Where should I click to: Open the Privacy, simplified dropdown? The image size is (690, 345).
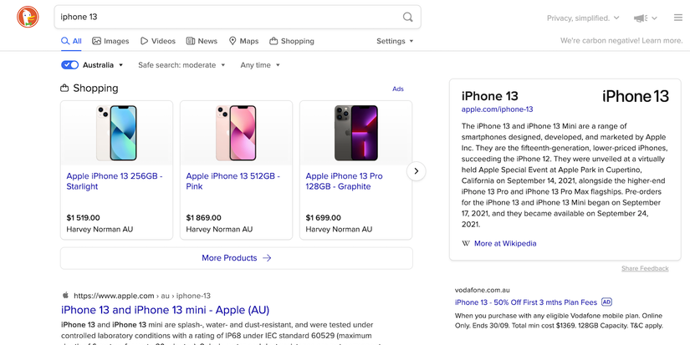click(x=583, y=18)
